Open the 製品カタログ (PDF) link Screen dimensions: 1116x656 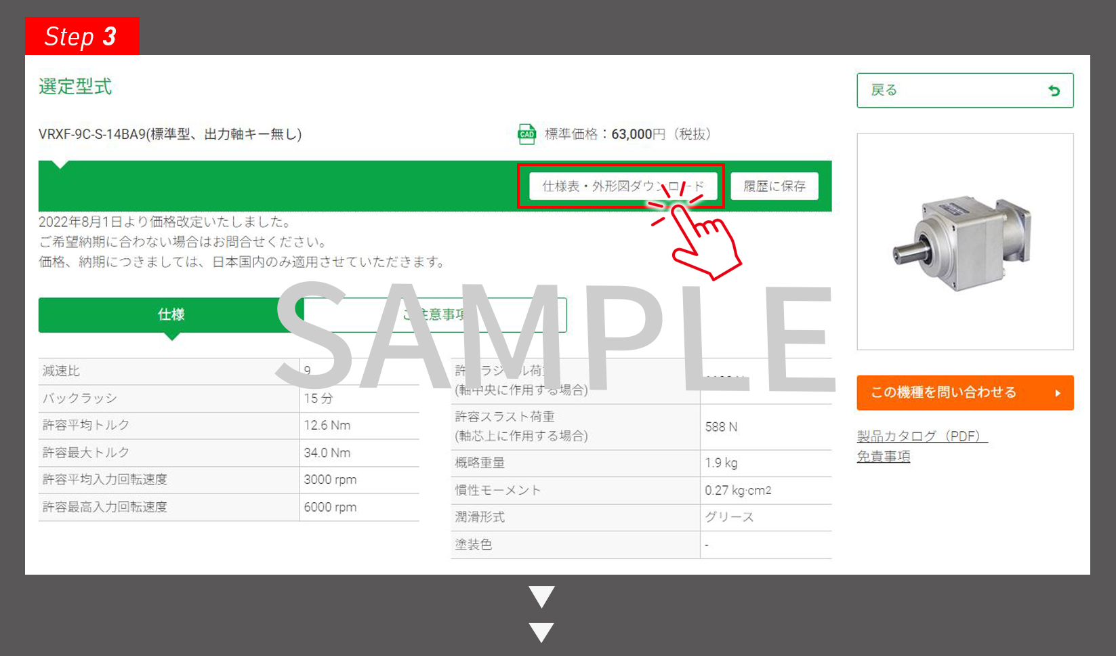coord(922,436)
